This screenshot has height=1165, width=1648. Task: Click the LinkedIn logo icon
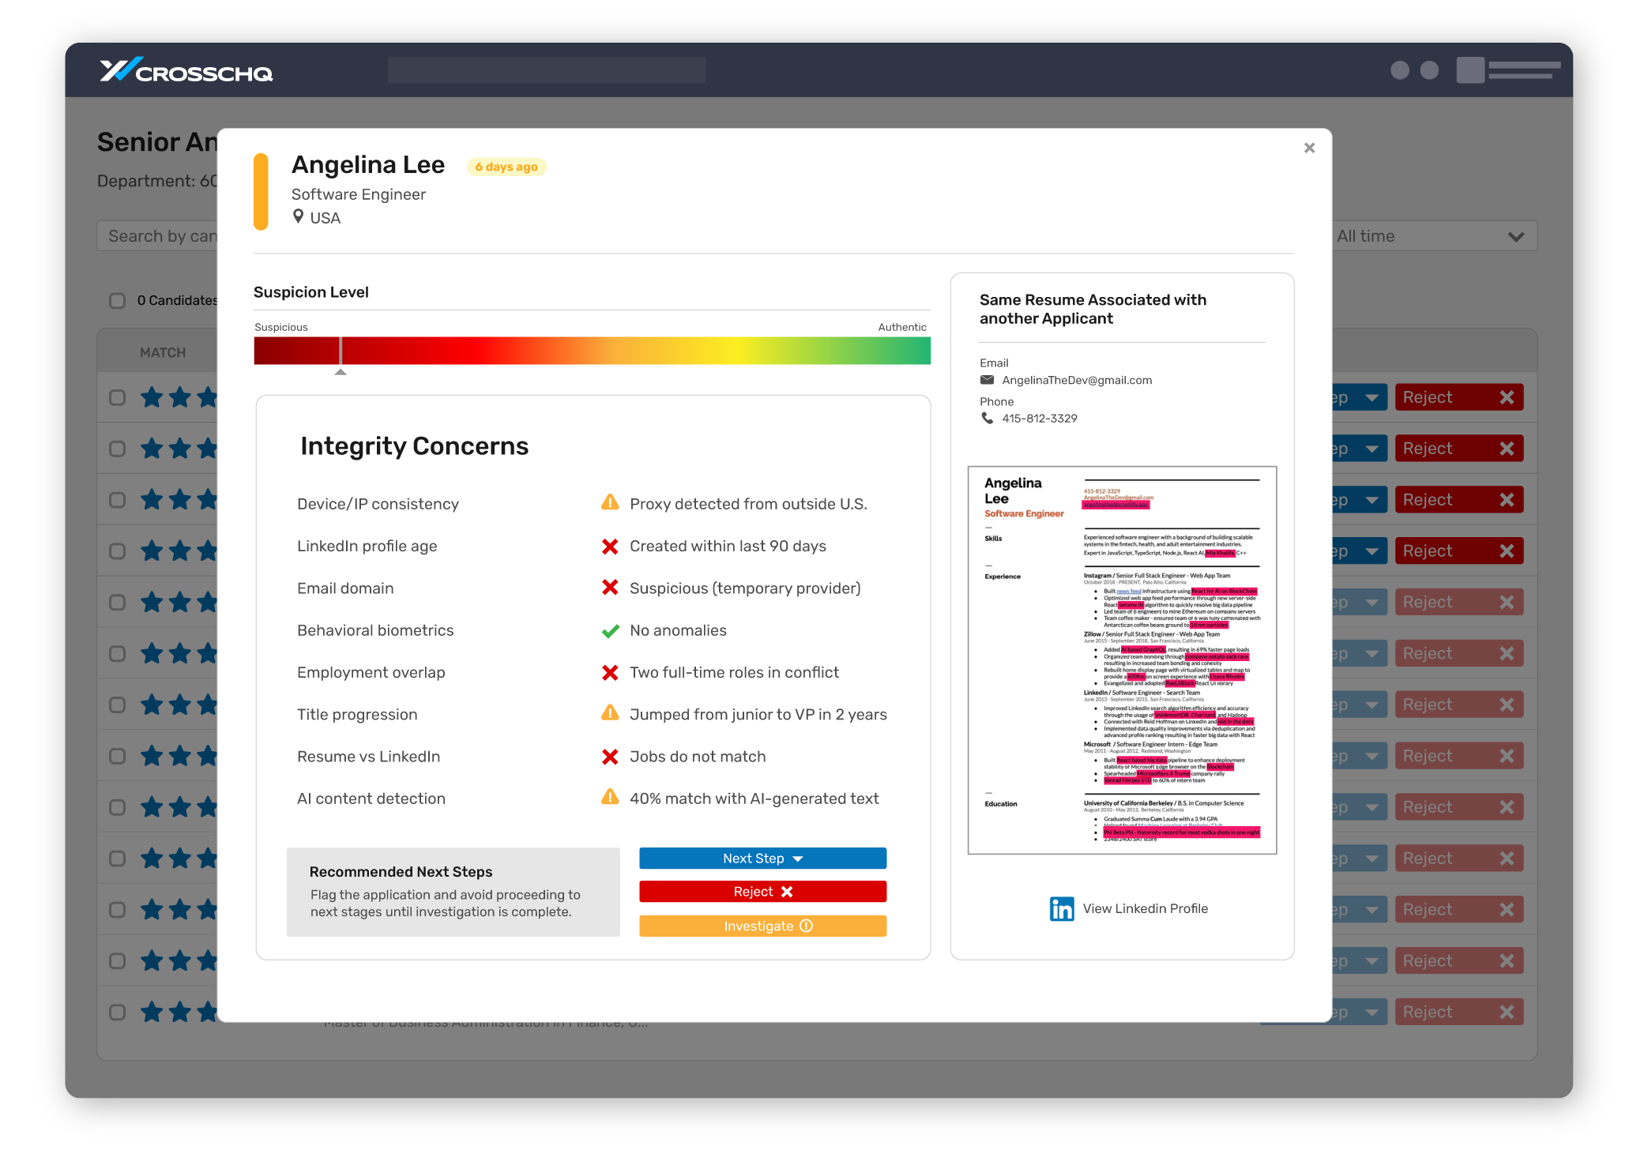(1061, 909)
